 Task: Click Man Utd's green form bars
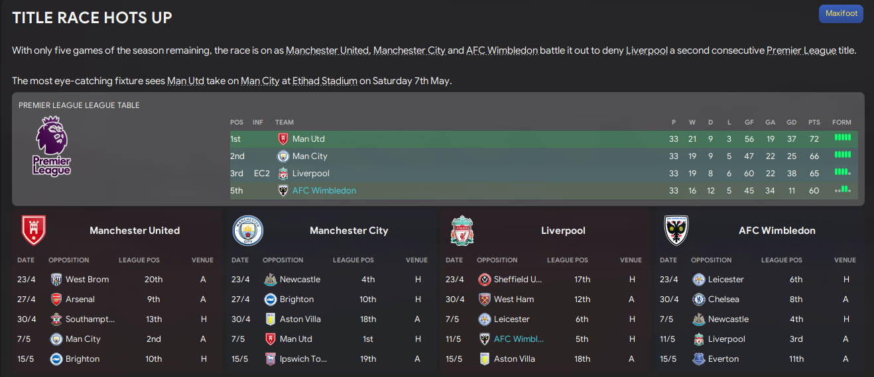coord(842,138)
